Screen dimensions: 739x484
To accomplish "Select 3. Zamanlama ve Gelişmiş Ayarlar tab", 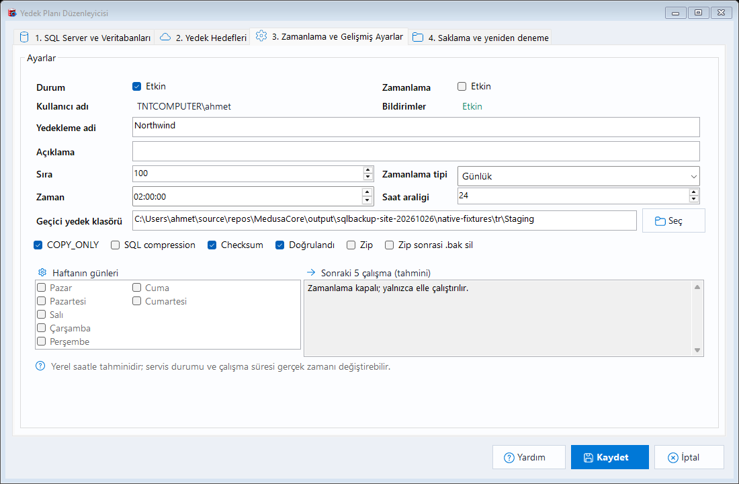I will point(329,36).
